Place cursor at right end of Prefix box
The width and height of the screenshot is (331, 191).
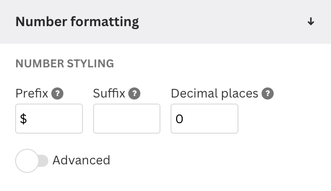pyautogui.click(x=78, y=119)
